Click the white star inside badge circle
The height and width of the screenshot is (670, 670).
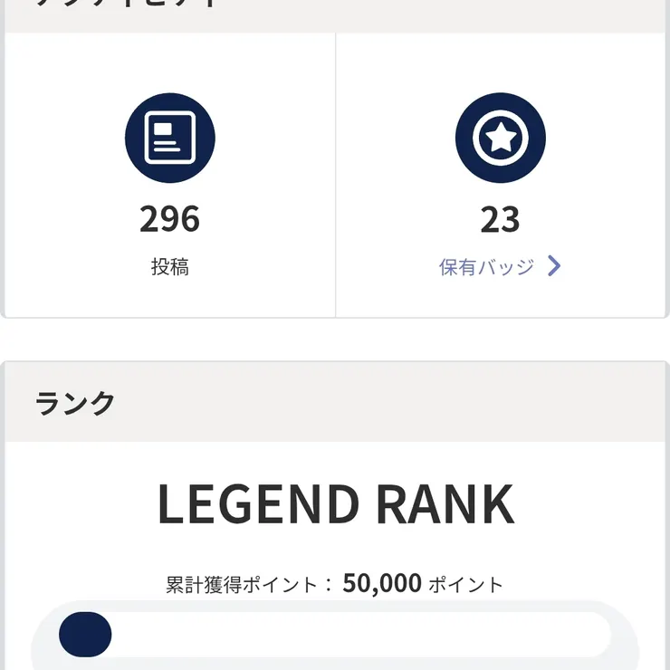pos(501,137)
